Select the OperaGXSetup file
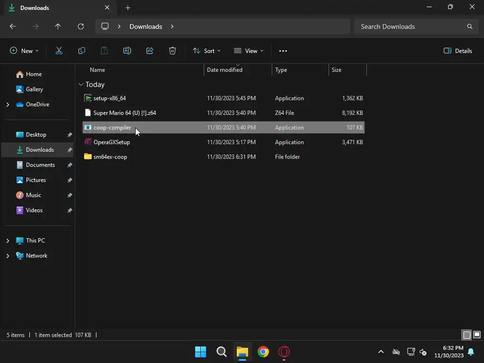Screen dimensions: 484x363 click(224, 142)
